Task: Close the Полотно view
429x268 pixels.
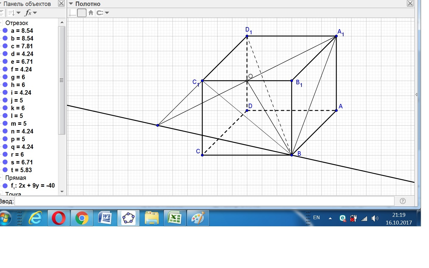Action: pos(410,4)
